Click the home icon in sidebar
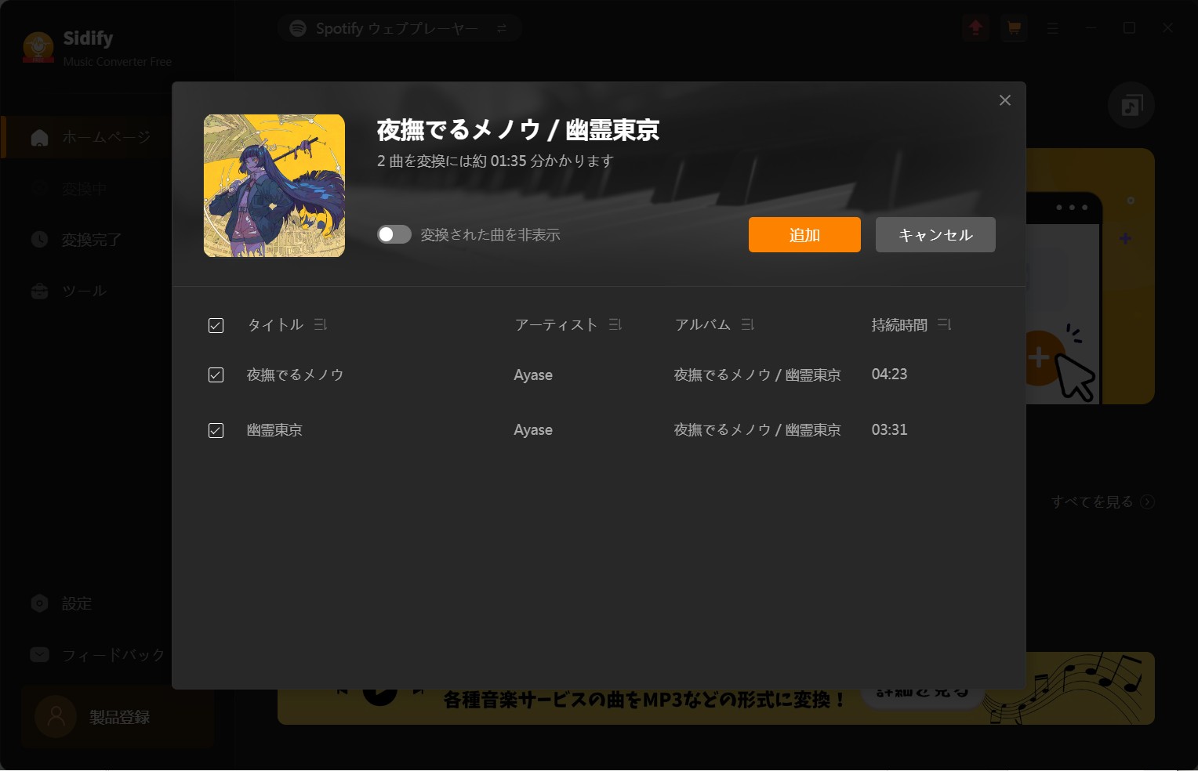Viewport: 1198px width, 771px height. 39,137
